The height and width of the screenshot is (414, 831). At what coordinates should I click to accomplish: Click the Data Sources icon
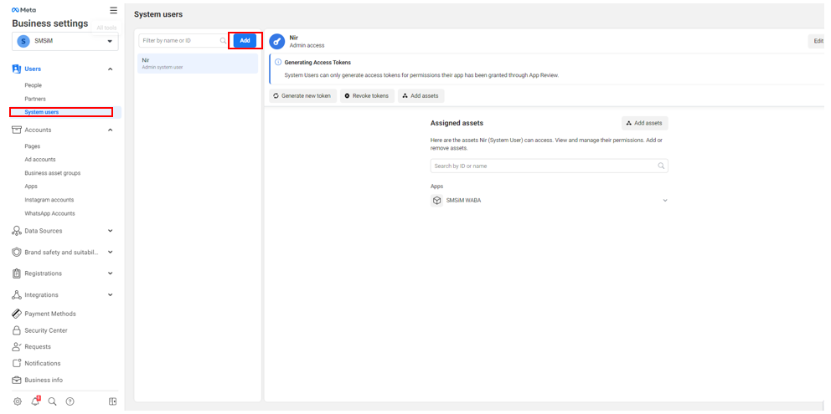pos(17,231)
